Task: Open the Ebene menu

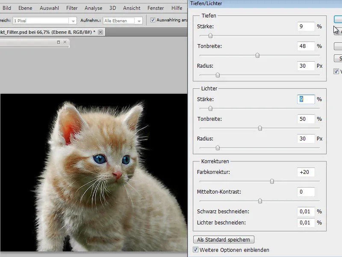Action: click(x=25, y=8)
